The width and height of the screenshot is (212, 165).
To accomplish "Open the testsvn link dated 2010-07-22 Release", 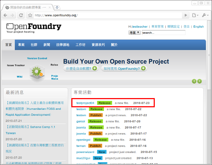I will click(81, 109).
